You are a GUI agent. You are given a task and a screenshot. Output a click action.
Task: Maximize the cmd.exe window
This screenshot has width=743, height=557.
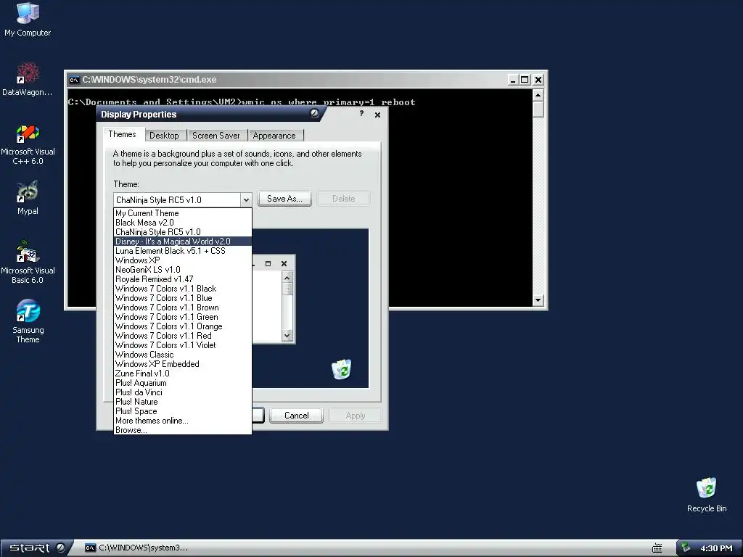[x=525, y=80]
